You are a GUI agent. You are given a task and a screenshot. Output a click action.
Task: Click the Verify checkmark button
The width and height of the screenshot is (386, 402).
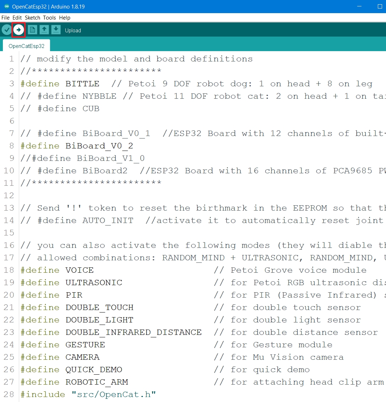(x=6, y=30)
